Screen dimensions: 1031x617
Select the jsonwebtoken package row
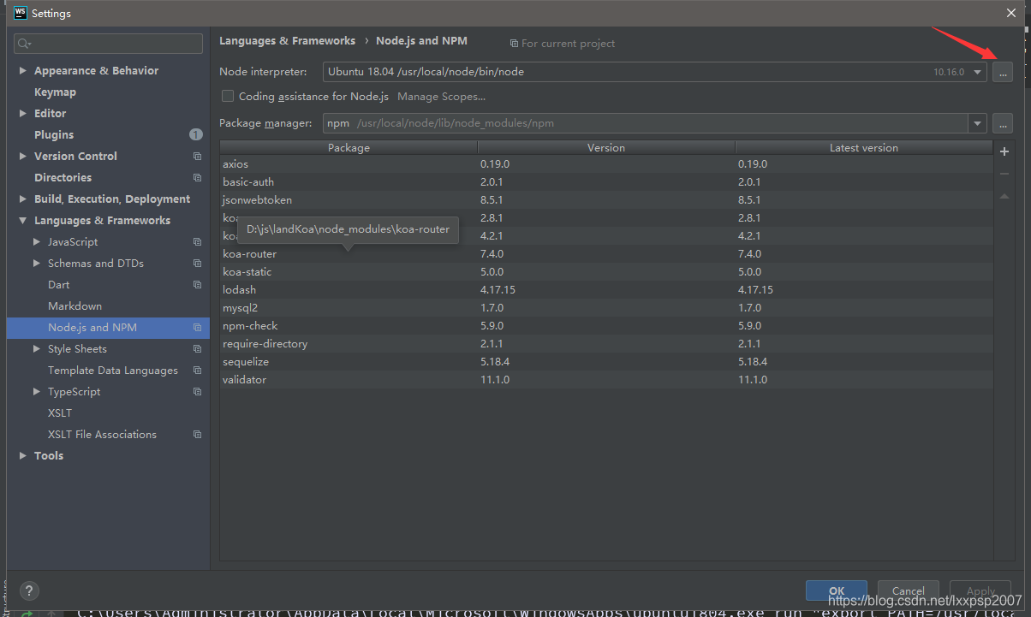click(606, 200)
